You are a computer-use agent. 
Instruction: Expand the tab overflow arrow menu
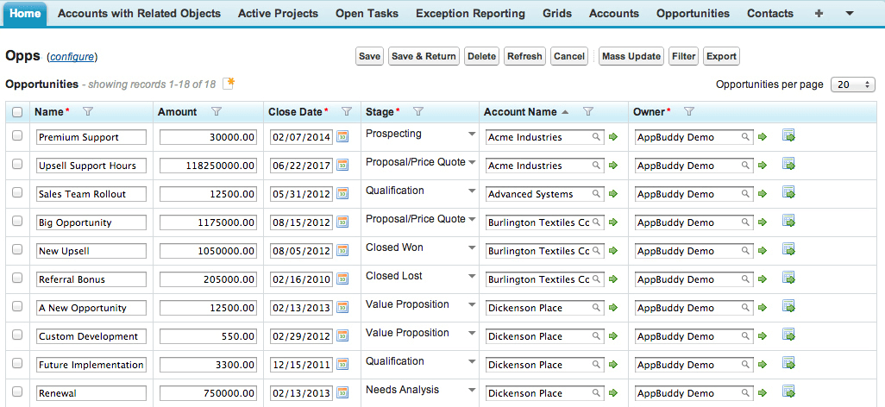pos(849,14)
